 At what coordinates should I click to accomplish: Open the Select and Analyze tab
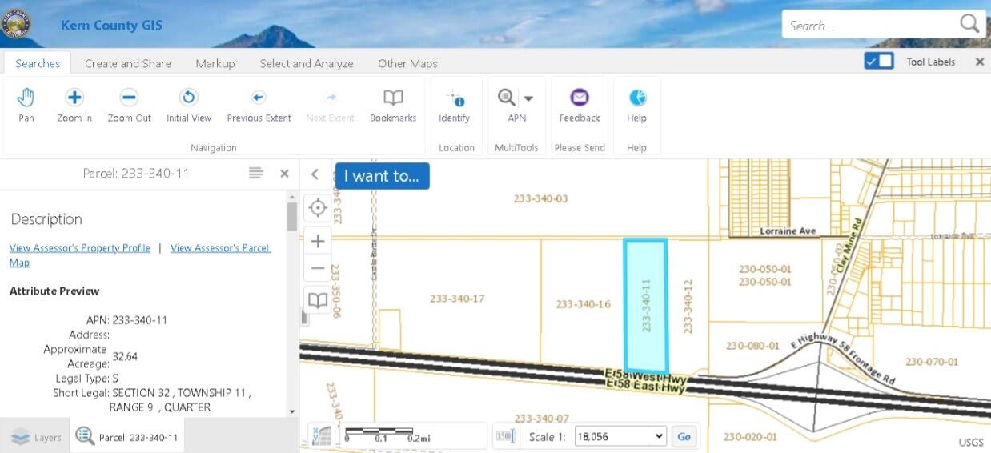[306, 63]
